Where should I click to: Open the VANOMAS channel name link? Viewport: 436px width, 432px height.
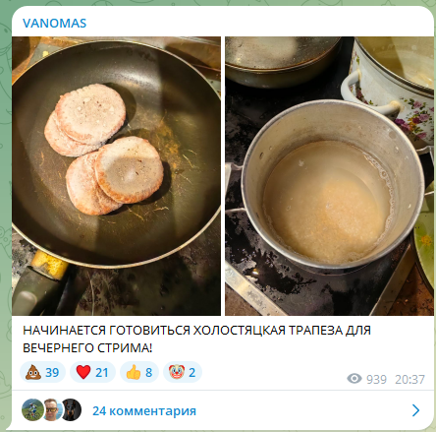[x=54, y=24]
